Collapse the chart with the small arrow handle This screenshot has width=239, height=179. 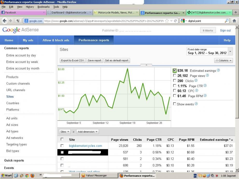coord(146,65)
